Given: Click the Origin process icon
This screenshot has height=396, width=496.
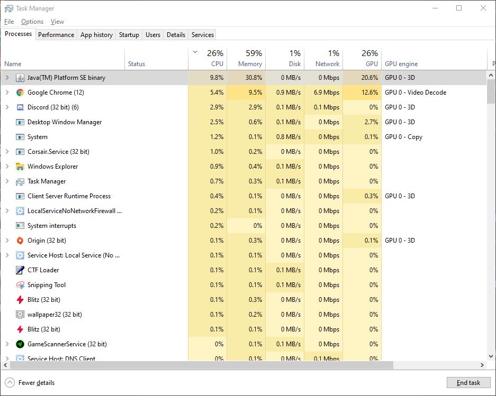Looking at the screenshot, I should point(20,241).
